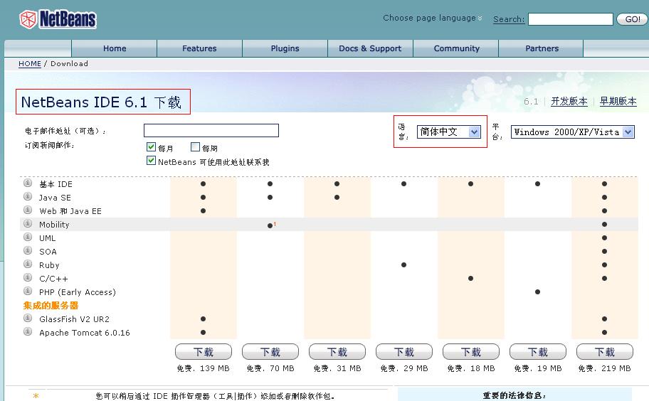
Task: Click the NetBeans logo
Action: (x=58, y=19)
